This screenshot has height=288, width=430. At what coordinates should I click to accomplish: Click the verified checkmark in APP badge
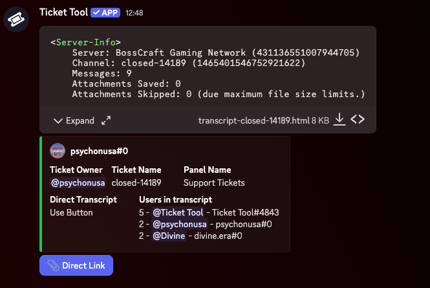point(96,12)
